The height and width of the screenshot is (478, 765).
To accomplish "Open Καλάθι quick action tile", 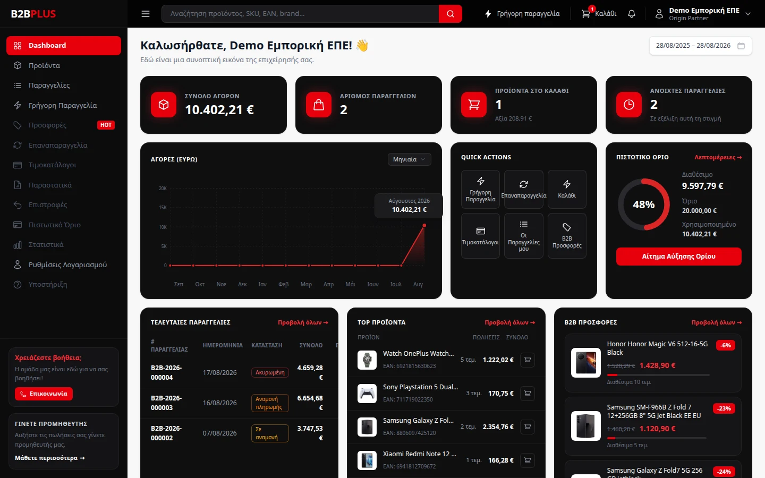I will pyautogui.click(x=567, y=189).
